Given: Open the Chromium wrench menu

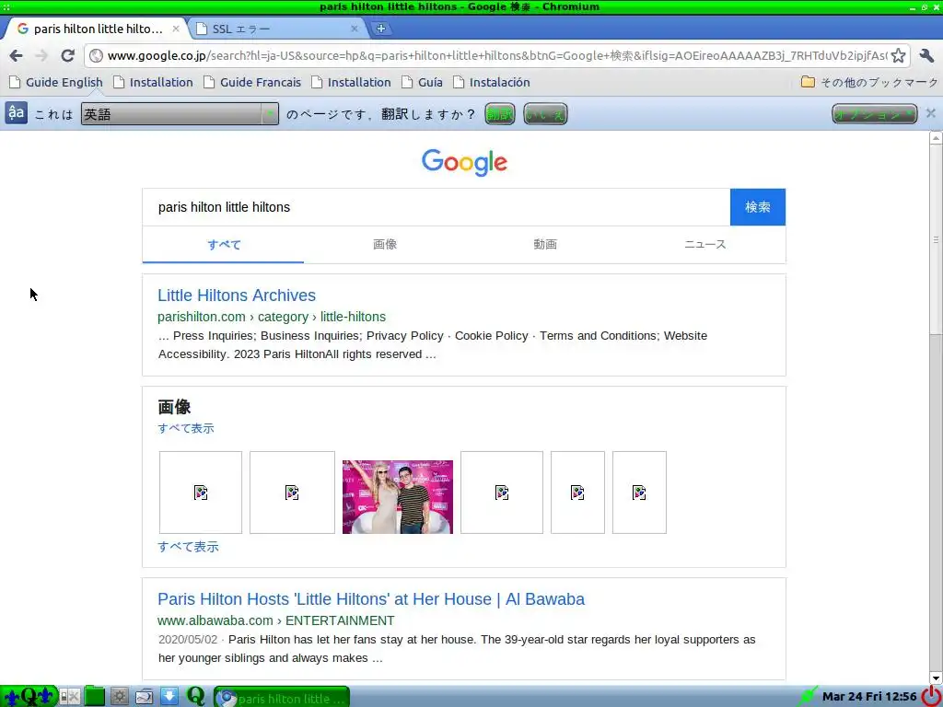Looking at the screenshot, I should tap(926, 56).
